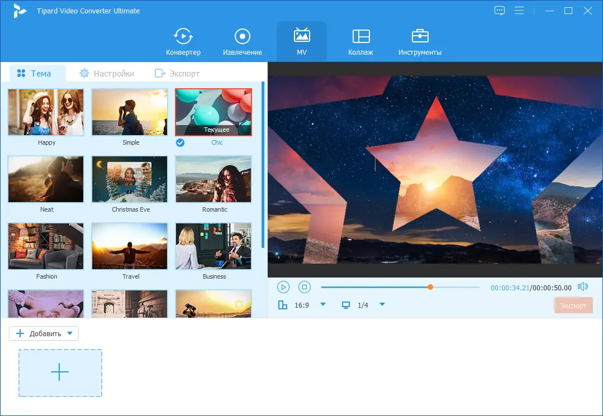Image resolution: width=603 pixels, height=416 pixels.
Task: Switch to the Настройки sub-tab
Action: (x=107, y=73)
